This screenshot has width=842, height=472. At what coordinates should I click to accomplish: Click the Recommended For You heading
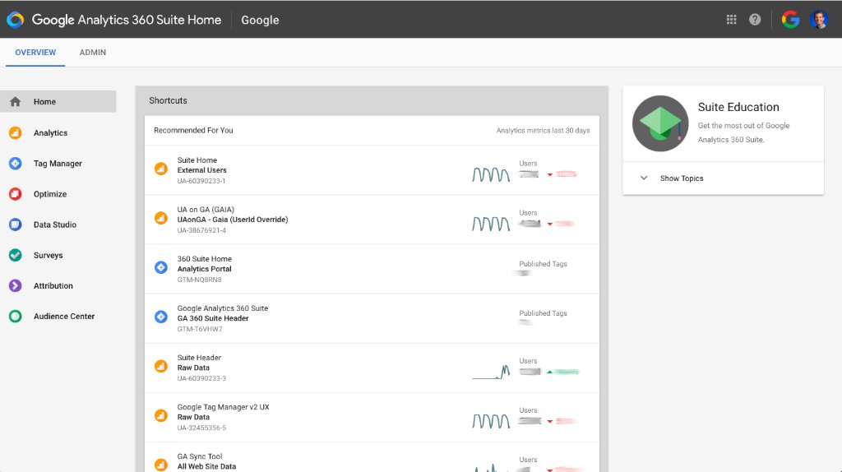[x=193, y=130]
